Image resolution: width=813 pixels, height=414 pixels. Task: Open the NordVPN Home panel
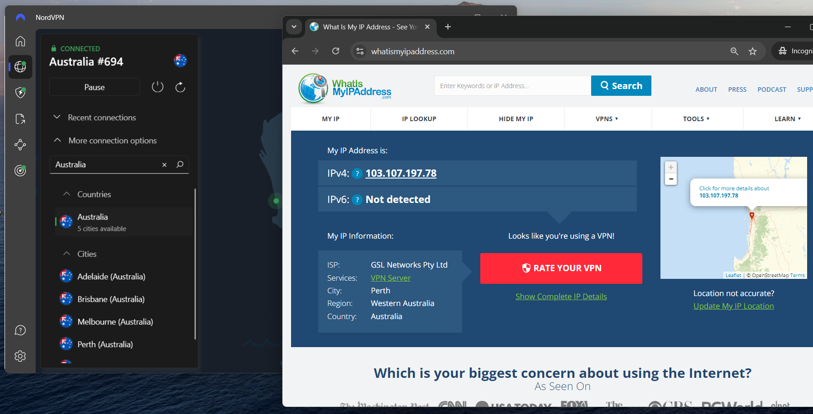(x=20, y=41)
